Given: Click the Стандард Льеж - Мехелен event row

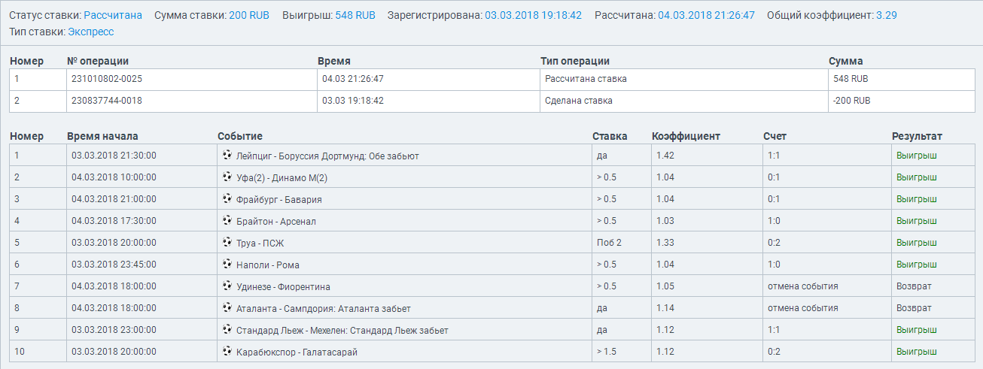Looking at the screenshot, I should point(342,330).
